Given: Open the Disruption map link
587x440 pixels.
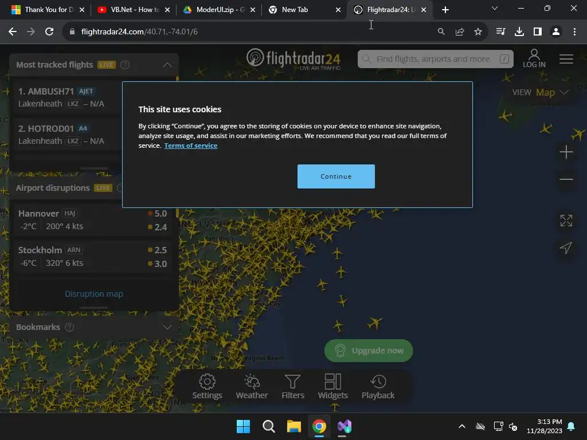Looking at the screenshot, I should pos(94,294).
